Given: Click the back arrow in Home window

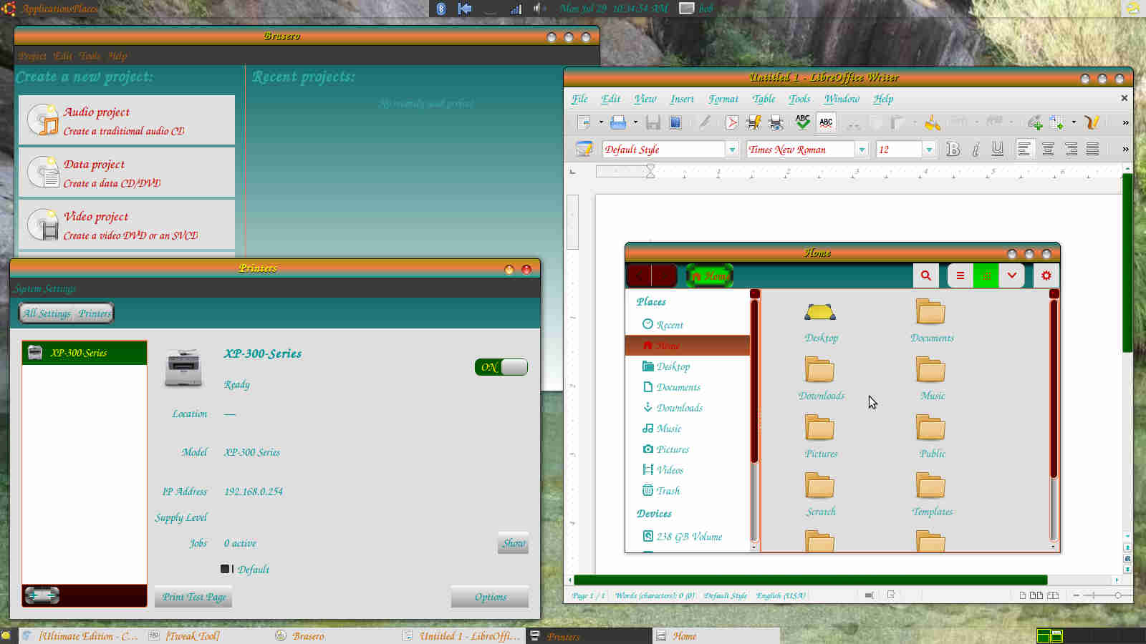Looking at the screenshot, I should pos(639,275).
